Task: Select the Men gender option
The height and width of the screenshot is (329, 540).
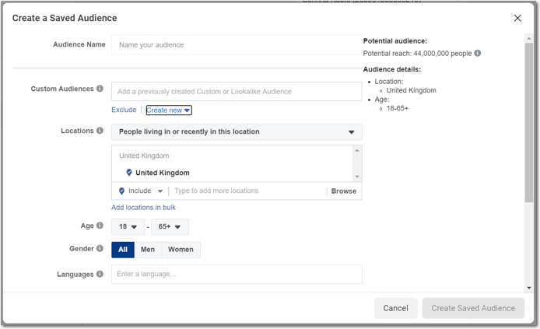Action: [148, 250]
